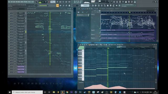168x94 pixels.
Task: Mute the Horns channel LED
Action: tap(9, 53)
